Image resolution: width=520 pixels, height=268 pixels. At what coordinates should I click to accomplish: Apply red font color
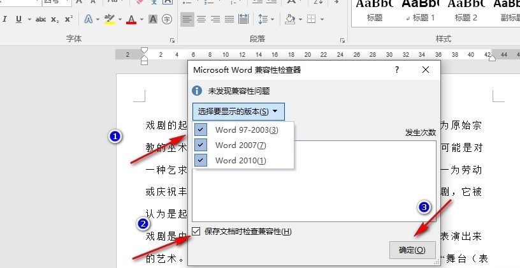[131, 19]
